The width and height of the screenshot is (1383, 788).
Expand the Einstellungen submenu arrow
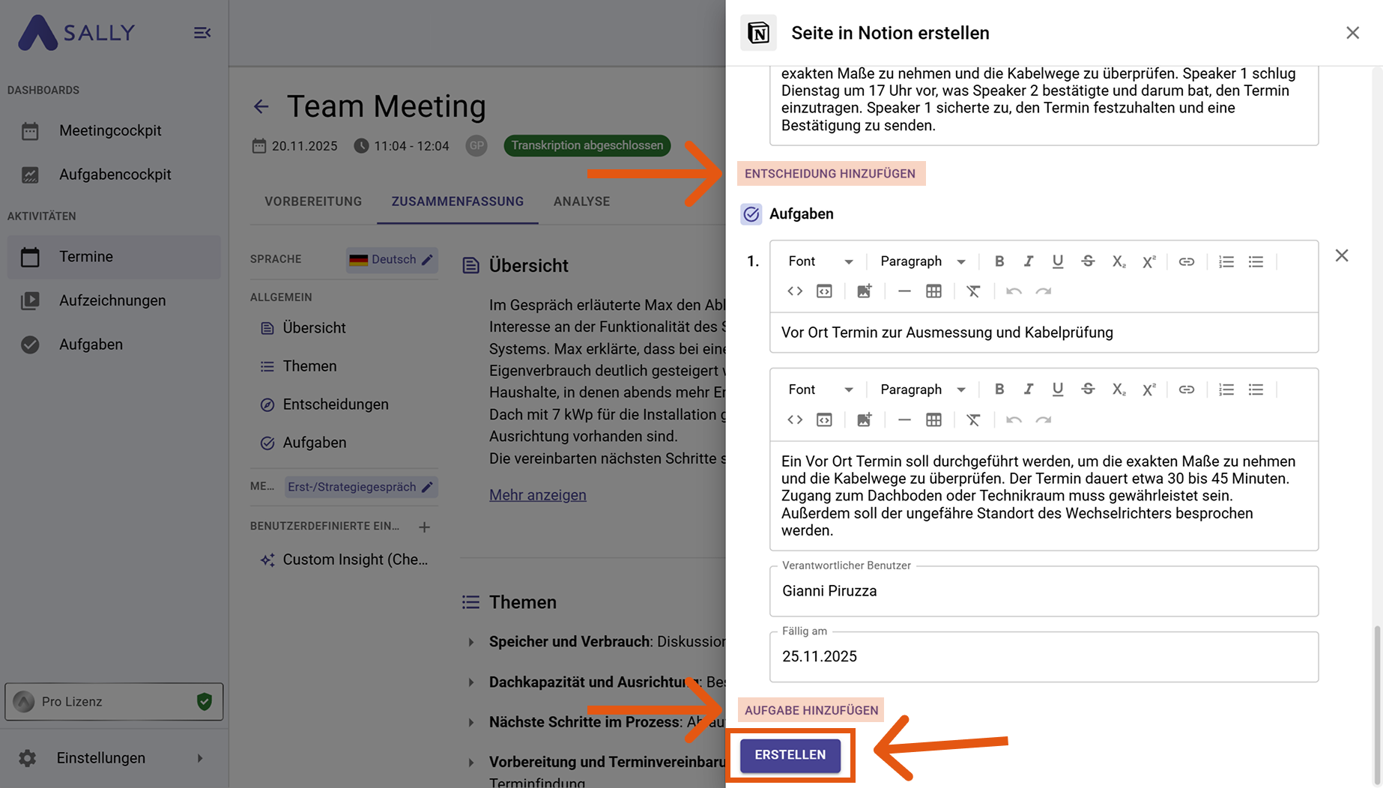pyautogui.click(x=200, y=758)
